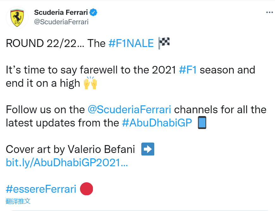The image size is (275, 211).
Task: Click the @ScuderiaFerrari handle under the name
Action: coord(61,22)
